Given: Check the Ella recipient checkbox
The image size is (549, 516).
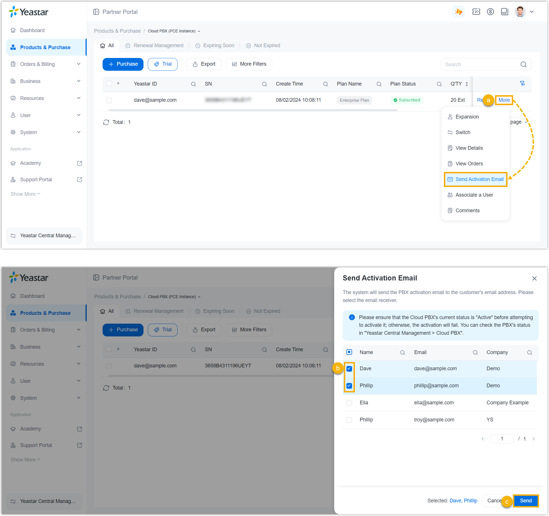Looking at the screenshot, I should [349, 403].
